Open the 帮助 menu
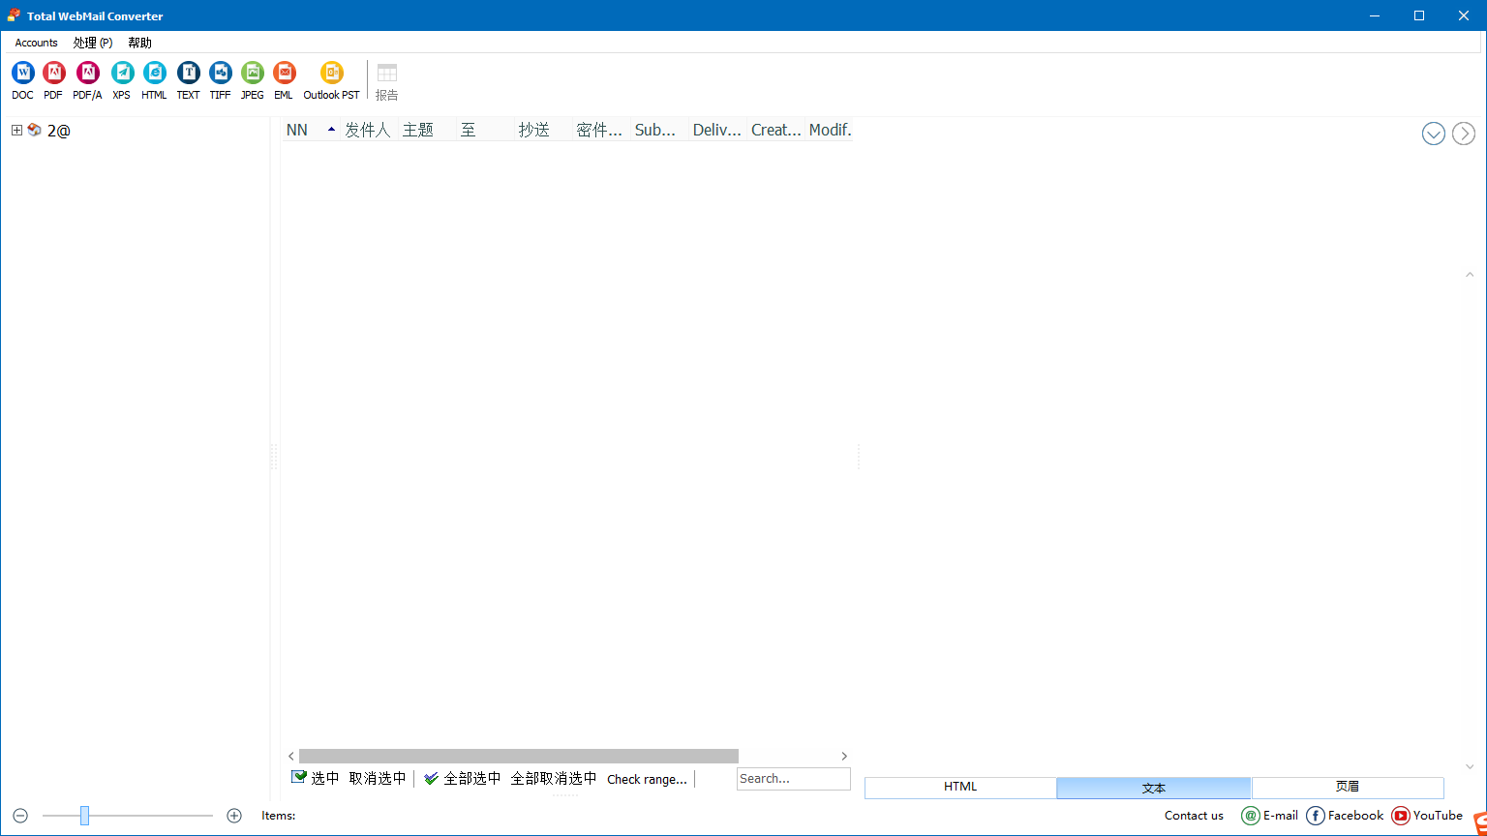The height and width of the screenshot is (836, 1487). [140, 43]
